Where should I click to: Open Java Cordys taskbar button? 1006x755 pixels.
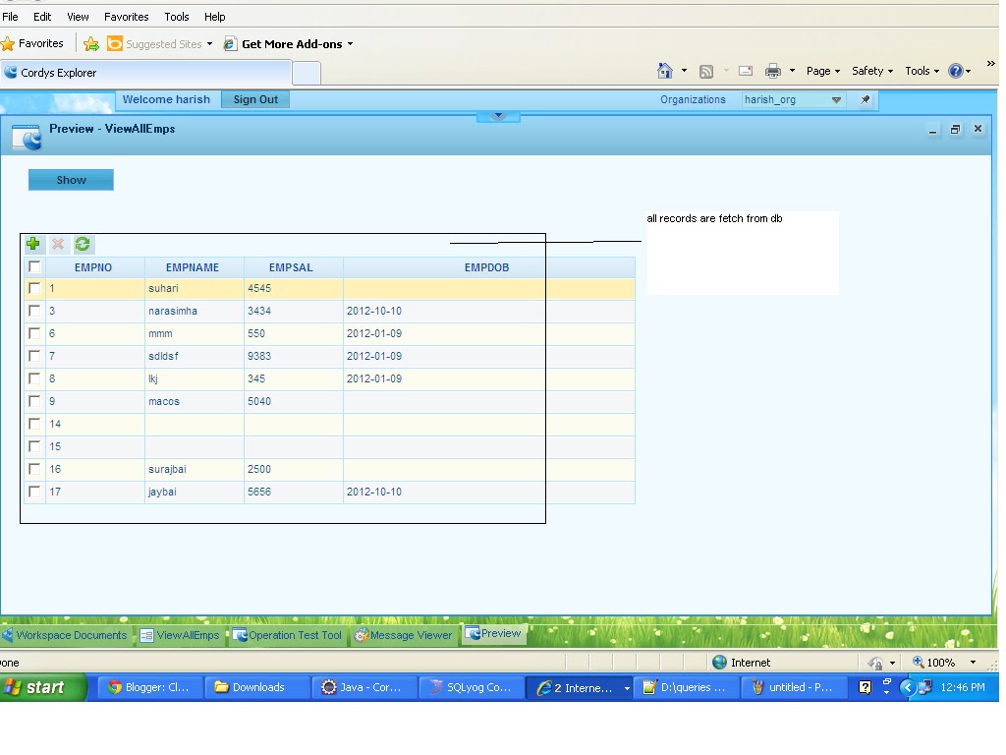[364, 687]
